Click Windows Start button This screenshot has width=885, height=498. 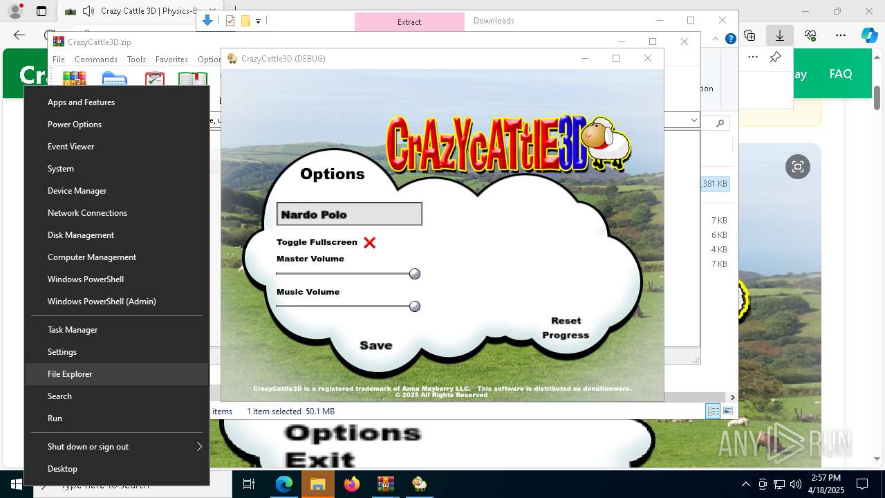pyautogui.click(x=15, y=485)
